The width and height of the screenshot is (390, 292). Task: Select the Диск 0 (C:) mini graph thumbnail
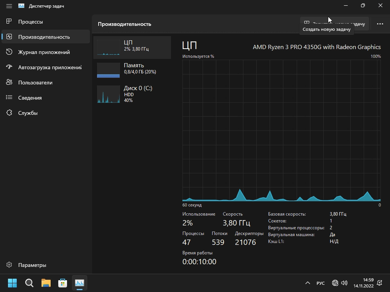point(108,94)
